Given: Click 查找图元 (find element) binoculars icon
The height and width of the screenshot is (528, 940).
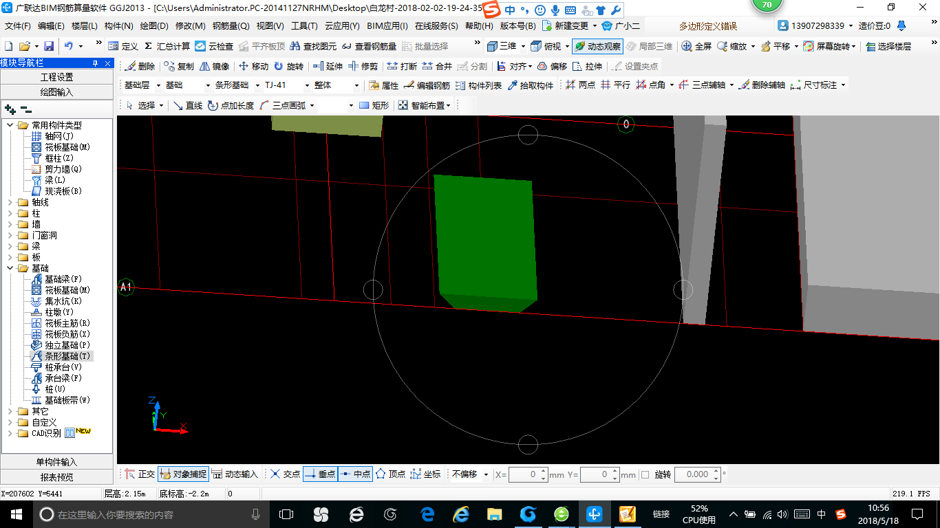Looking at the screenshot, I should click(313, 46).
